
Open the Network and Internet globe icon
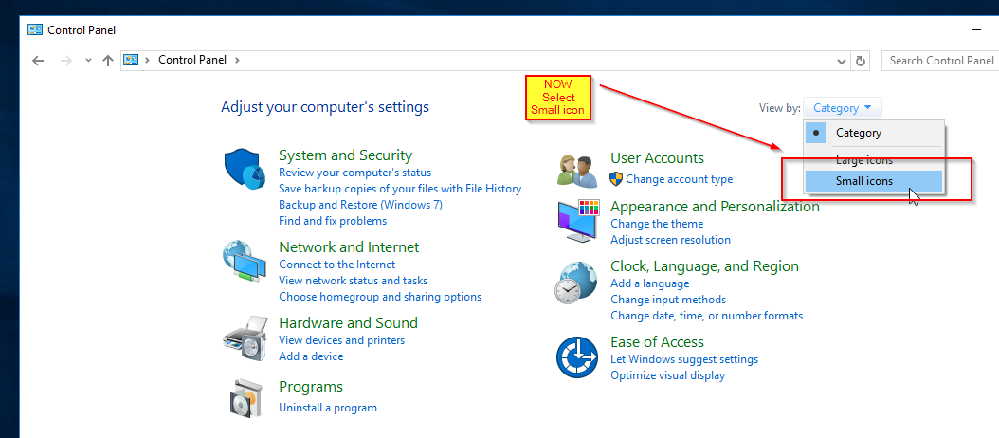(244, 260)
